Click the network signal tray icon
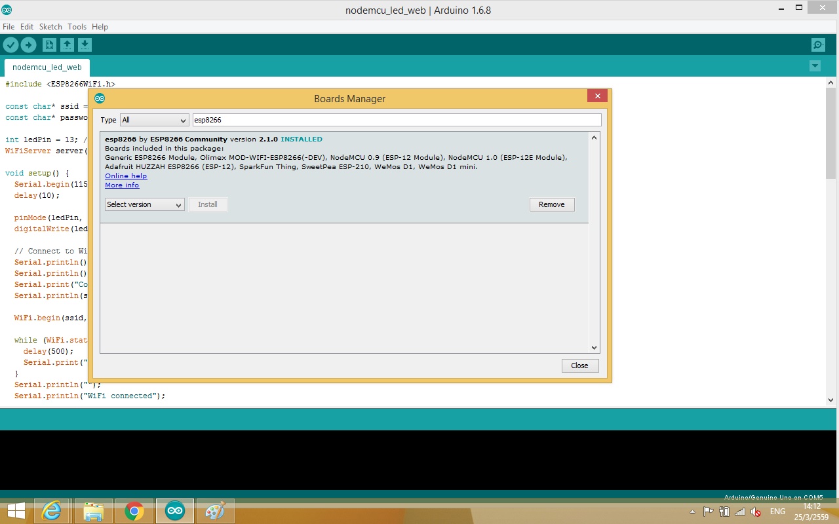This screenshot has width=839, height=524. [x=740, y=512]
